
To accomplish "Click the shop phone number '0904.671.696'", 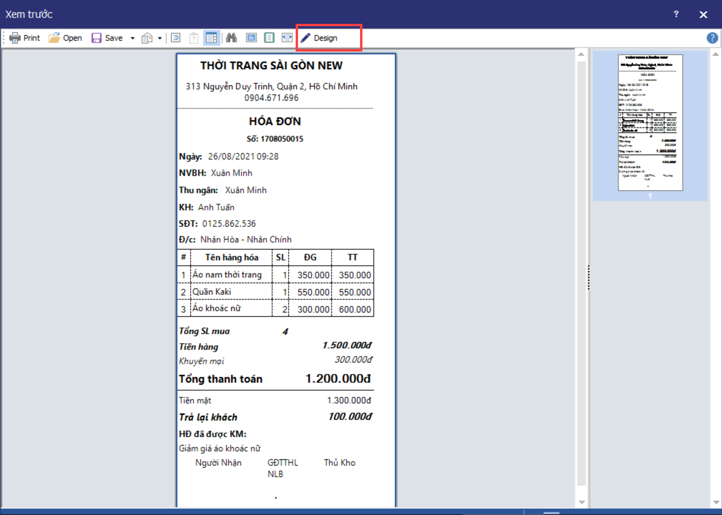I will tap(271, 98).
